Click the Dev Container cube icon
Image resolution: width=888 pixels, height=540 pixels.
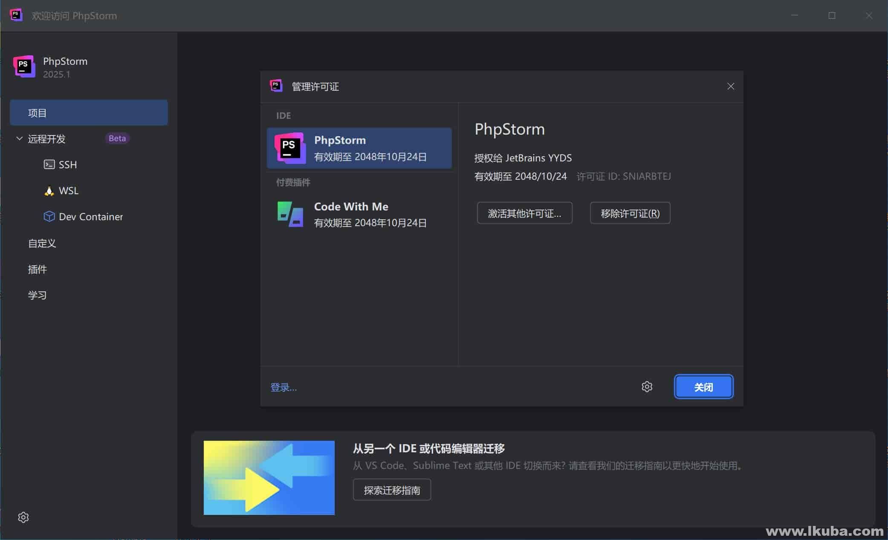(49, 216)
